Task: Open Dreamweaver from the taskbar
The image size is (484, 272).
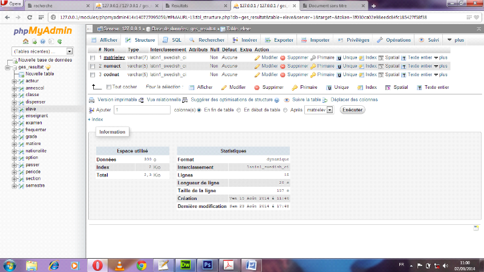Action: 186,265
